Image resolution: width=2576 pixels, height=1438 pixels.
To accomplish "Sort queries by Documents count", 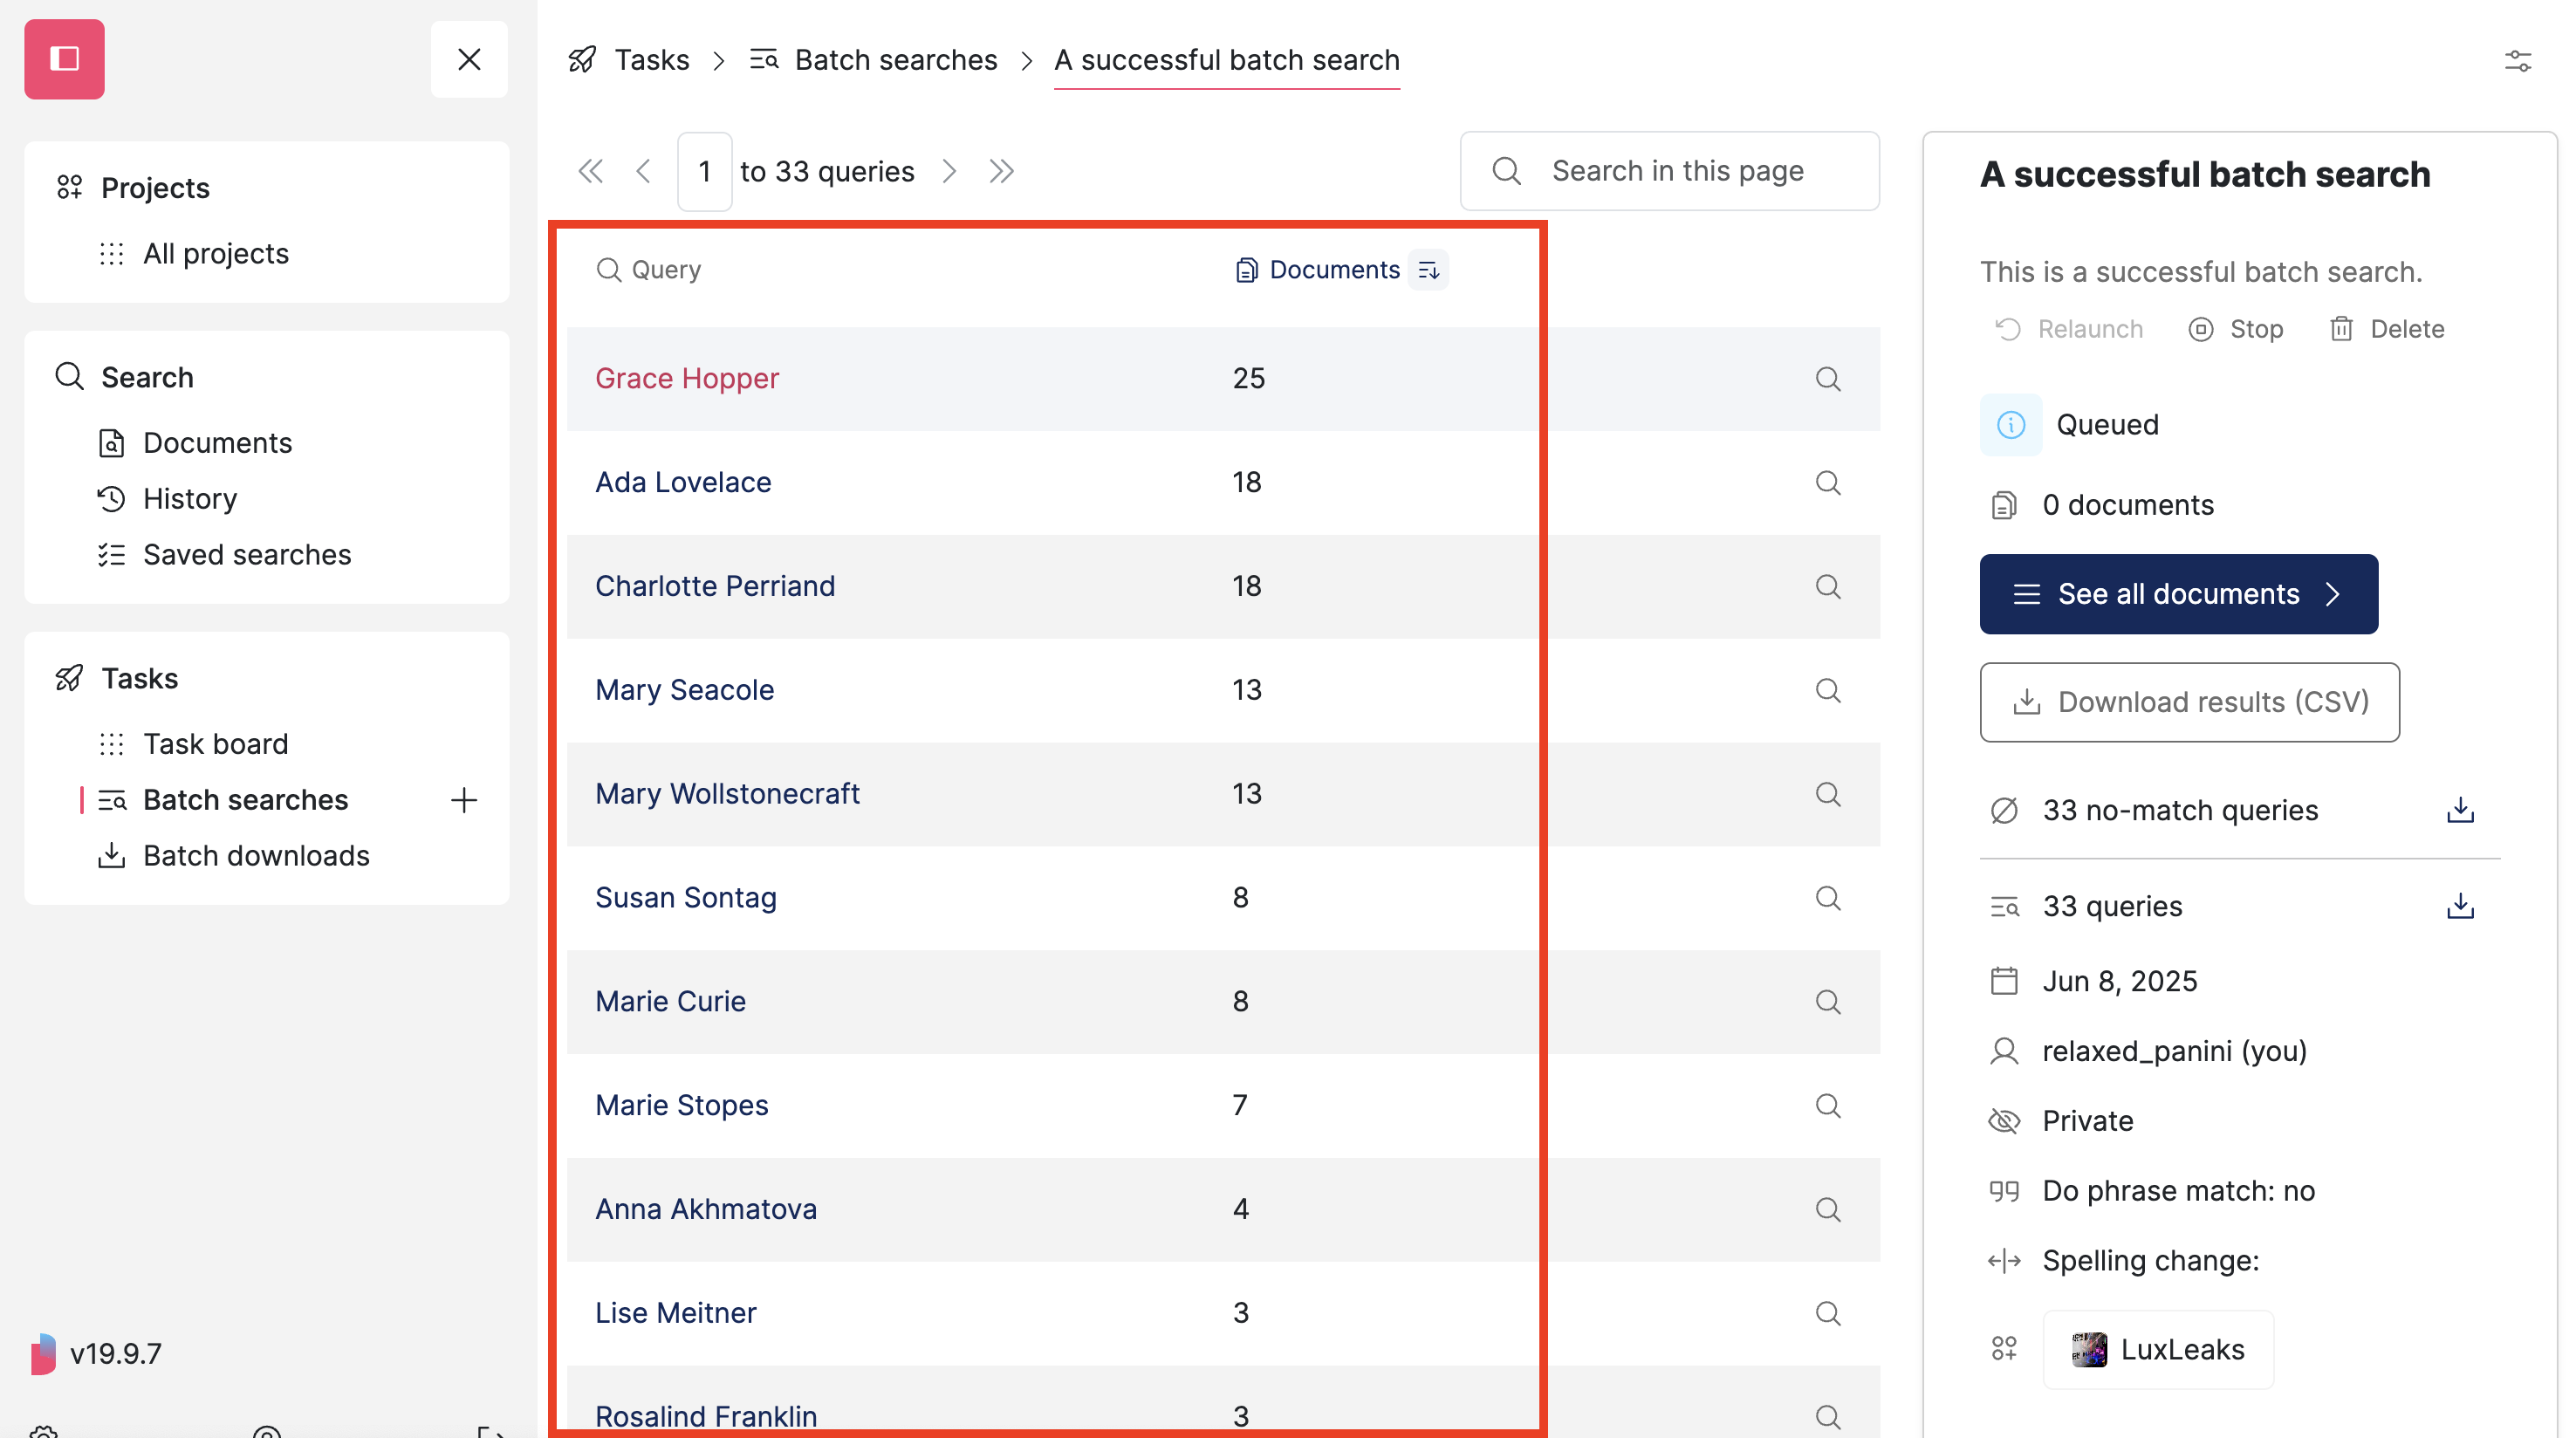I will (1429, 270).
